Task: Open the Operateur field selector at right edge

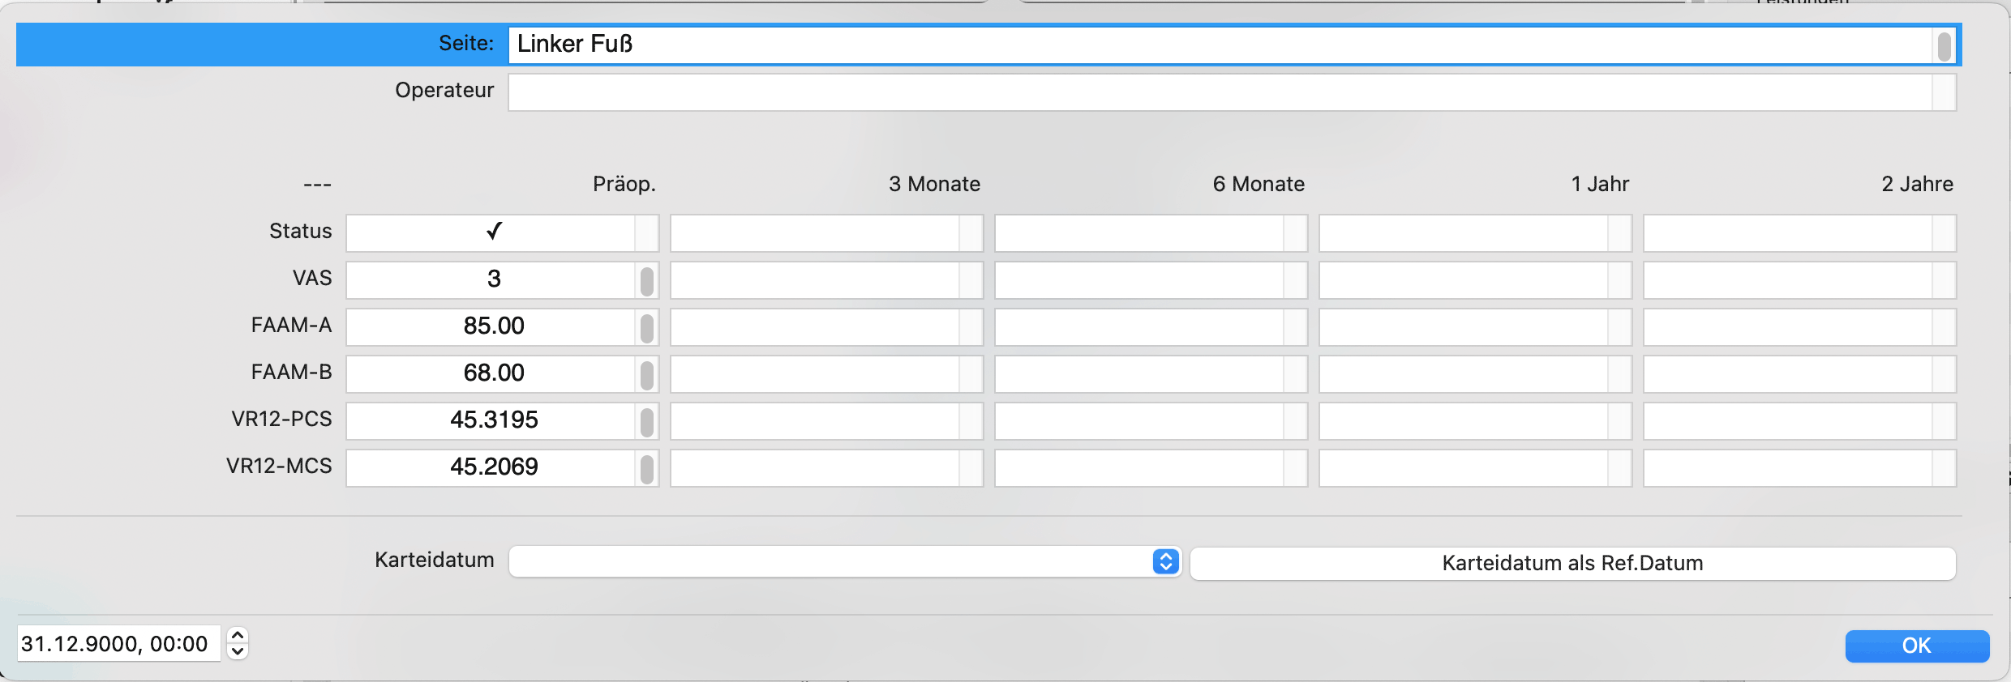Action: (1945, 92)
